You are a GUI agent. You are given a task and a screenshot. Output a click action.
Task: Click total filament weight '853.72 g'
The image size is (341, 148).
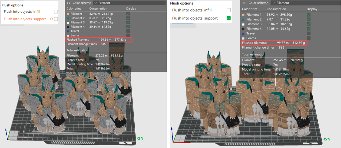(x=116, y=56)
